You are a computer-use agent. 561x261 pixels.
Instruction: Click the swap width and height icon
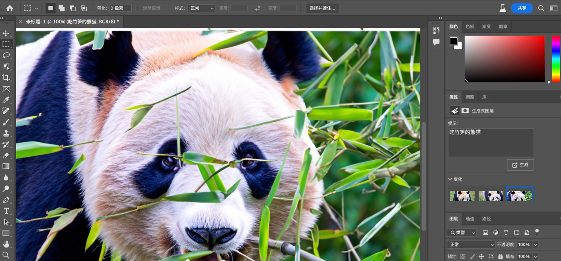pyautogui.click(x=258, y=8)
